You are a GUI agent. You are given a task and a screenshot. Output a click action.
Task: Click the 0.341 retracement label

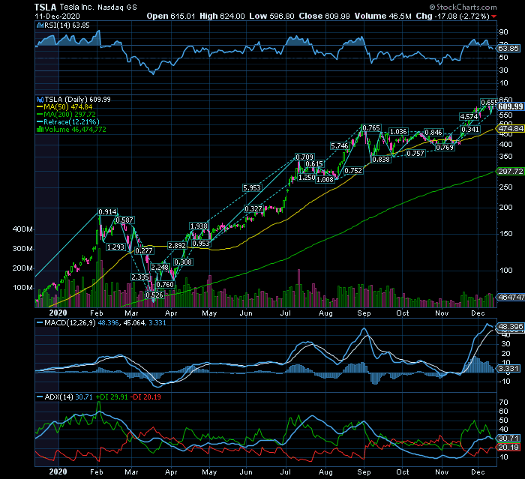(470, 129)
